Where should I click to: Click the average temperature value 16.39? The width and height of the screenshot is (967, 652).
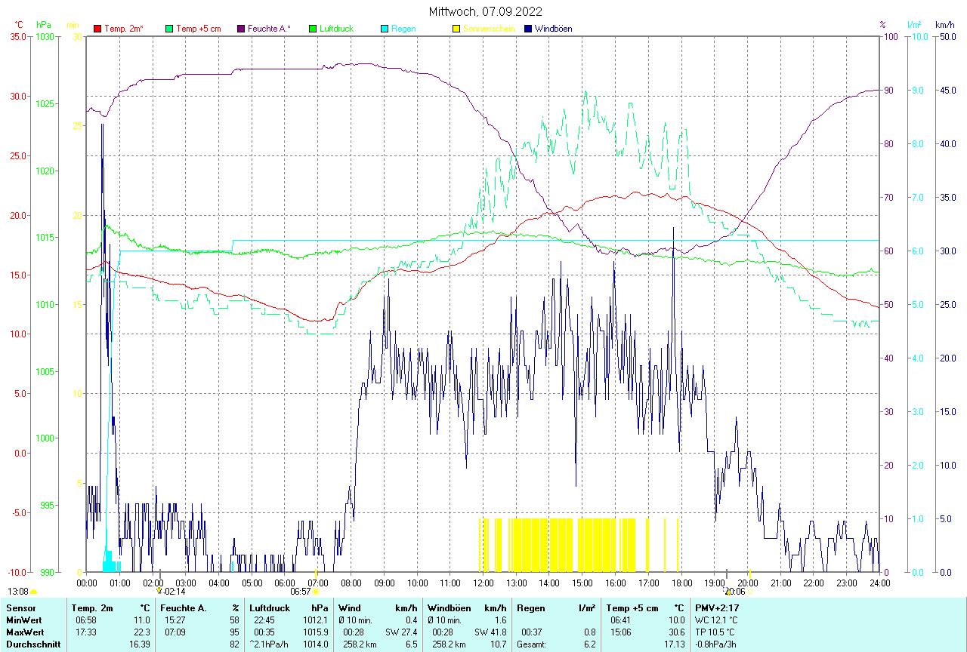coord(139,644)
